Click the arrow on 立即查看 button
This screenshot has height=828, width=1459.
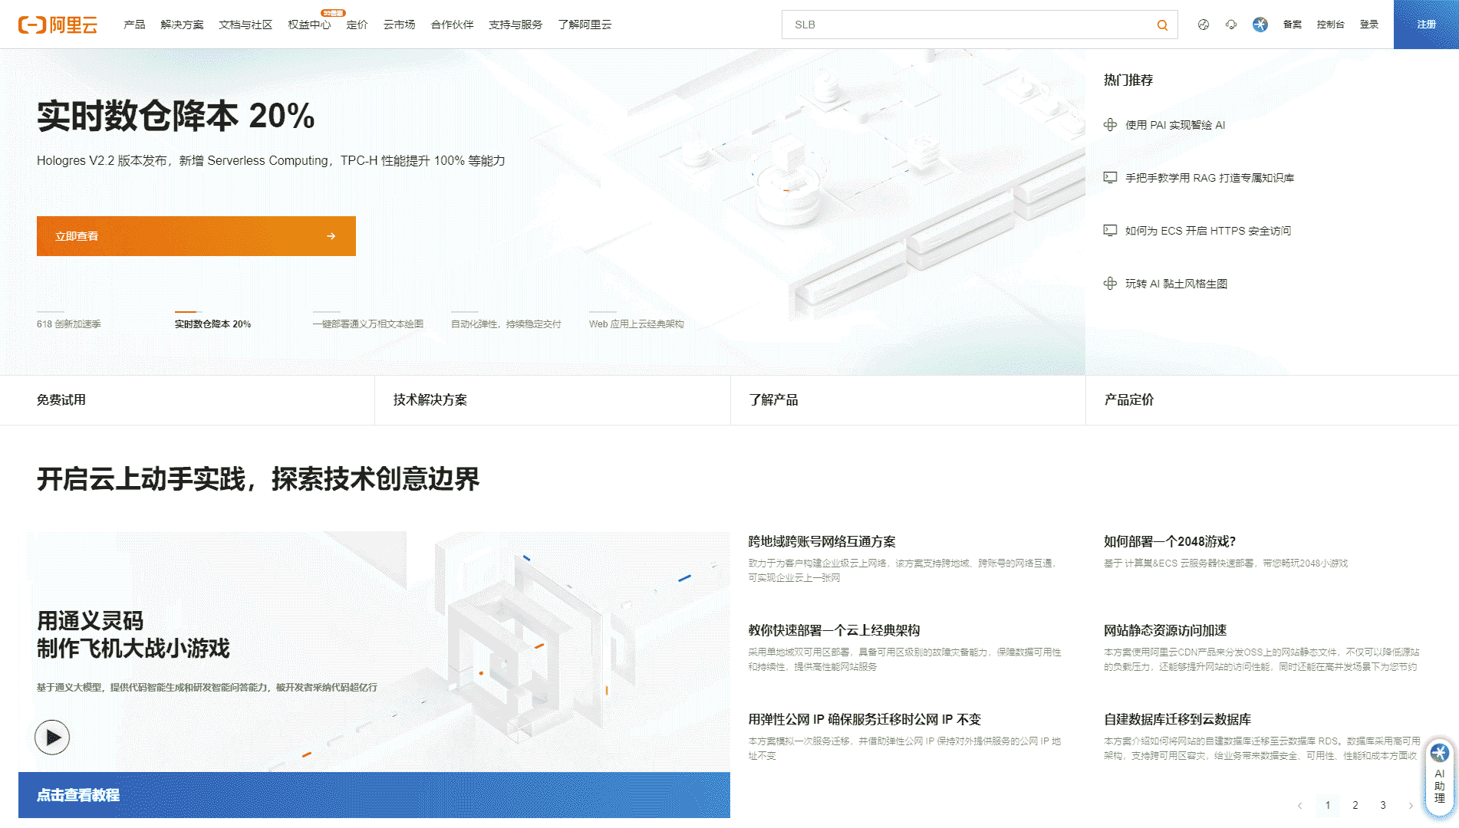tap(331, 236)
